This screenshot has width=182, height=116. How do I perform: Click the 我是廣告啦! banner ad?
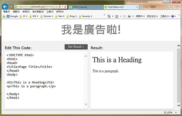[x=91, y=29]
